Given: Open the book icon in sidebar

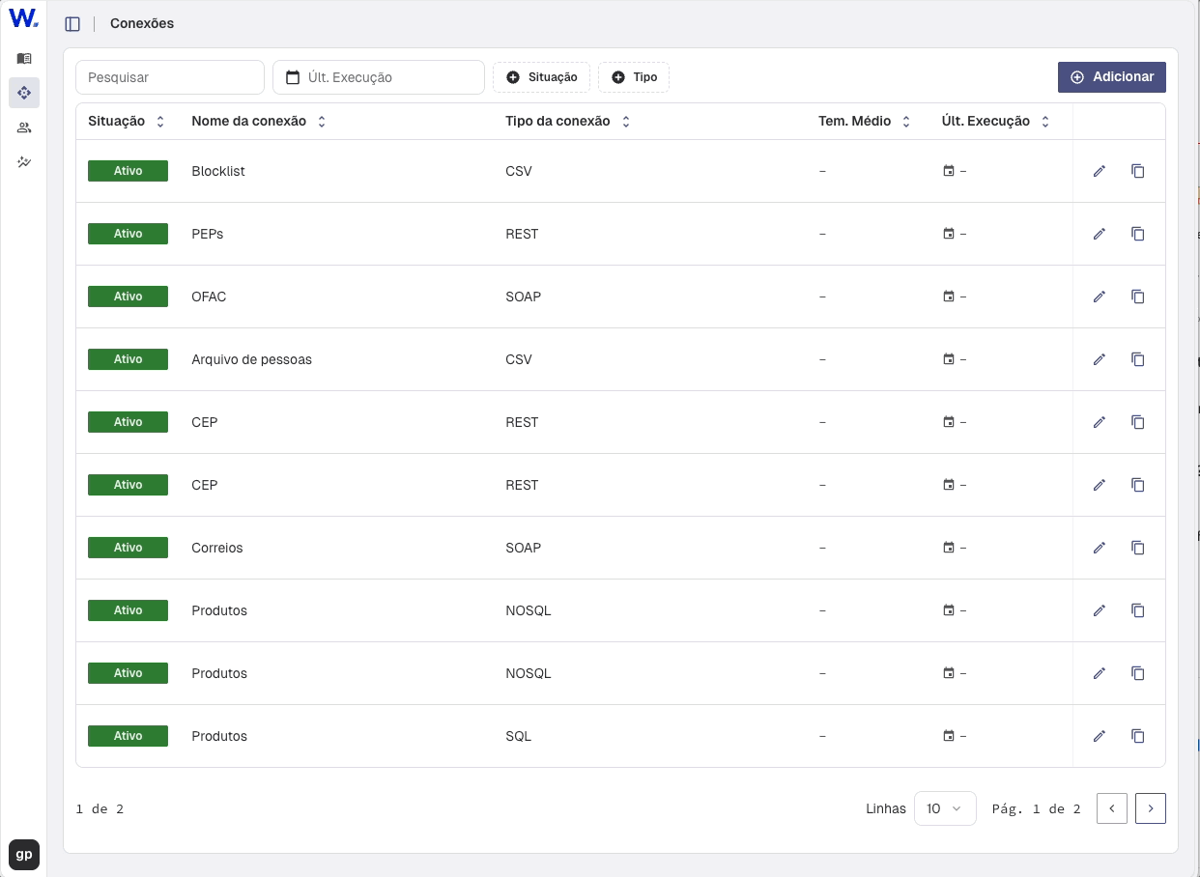Looking at the screenshot, I should pyautogui.click(x=24, y=59).
